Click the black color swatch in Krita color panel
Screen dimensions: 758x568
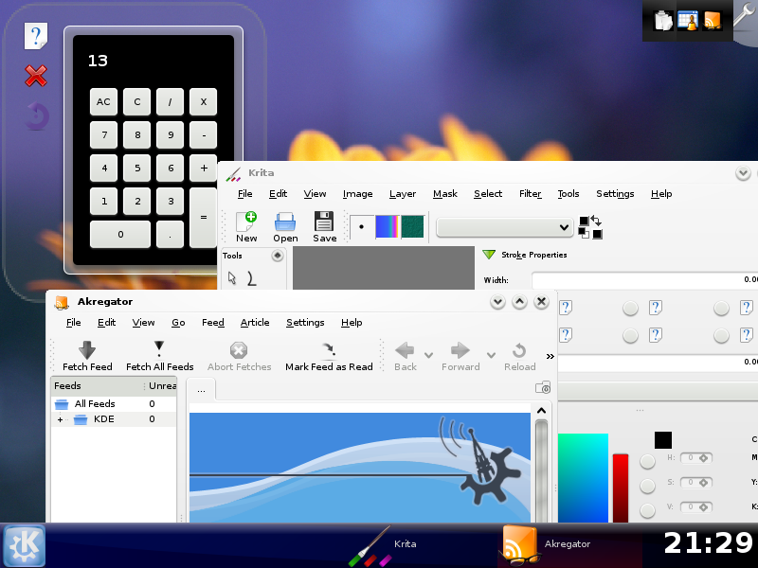tap(662, 440)
